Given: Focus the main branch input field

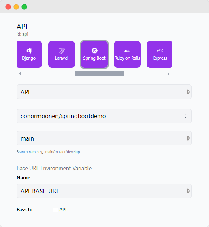Looking at the screenshot, I should click(104, 138).
